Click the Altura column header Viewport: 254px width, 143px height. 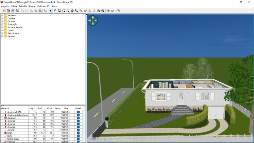pyautogui.click(x=50, y=108)
